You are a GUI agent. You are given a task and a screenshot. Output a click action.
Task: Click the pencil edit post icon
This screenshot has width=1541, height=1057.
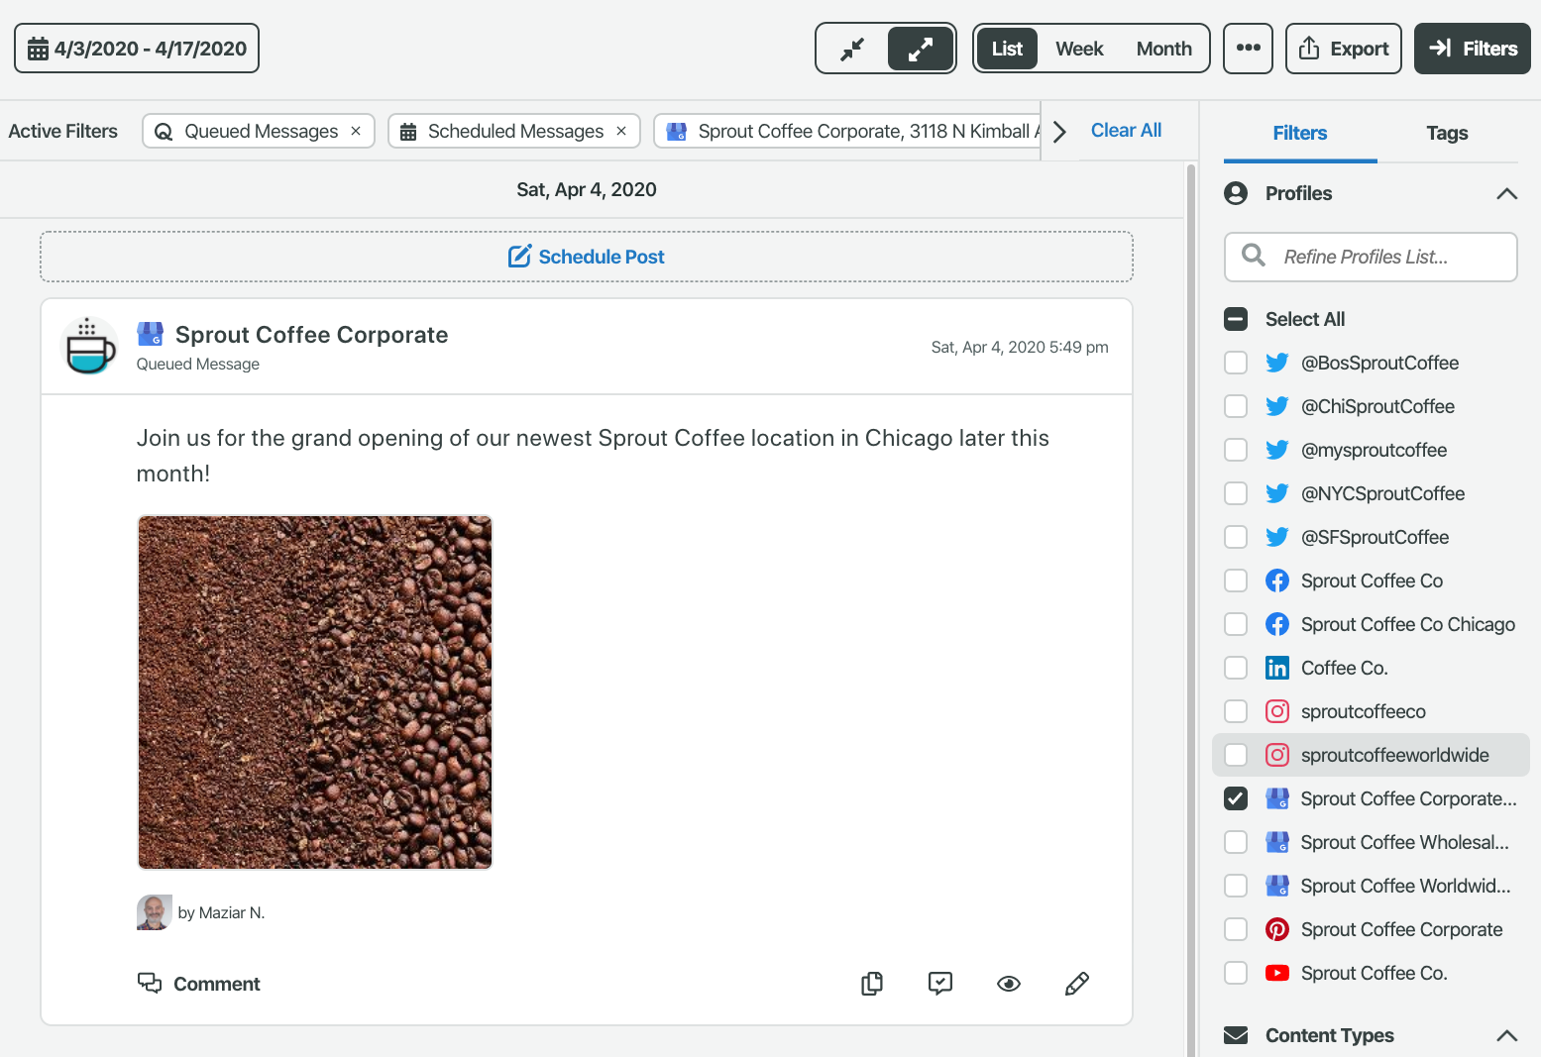[1077, 984]
